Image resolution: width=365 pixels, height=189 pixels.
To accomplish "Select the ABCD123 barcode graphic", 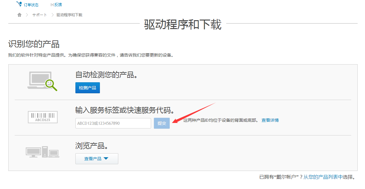I will click(x=43, y=117).
